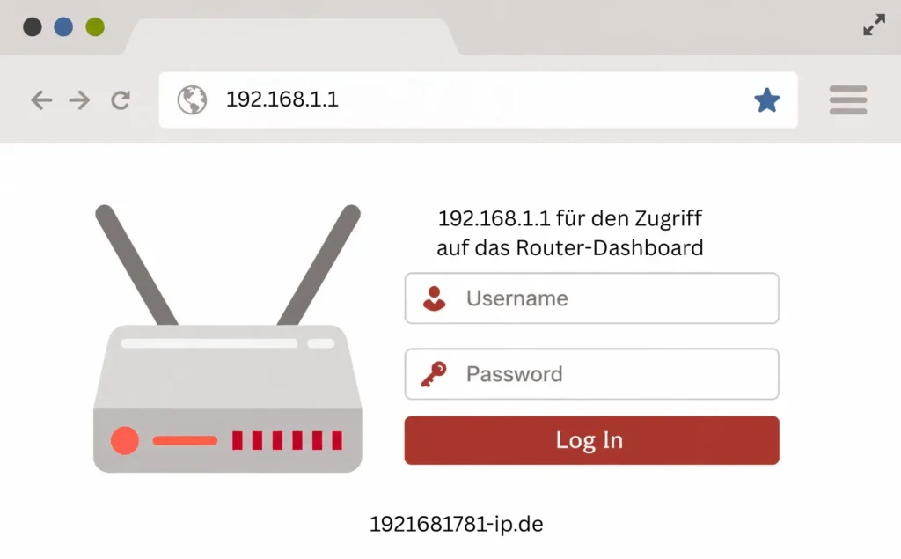The image size is (901, 559).
Task: Go back with the left arrow
Action: pyautogui.click(x=41, y=100)
